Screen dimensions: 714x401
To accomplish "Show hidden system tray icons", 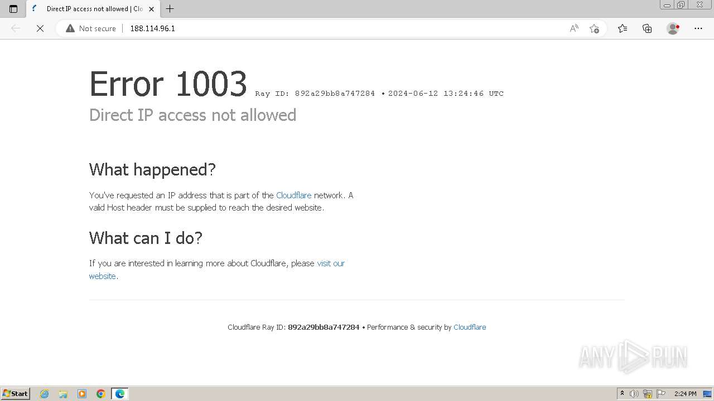I will 623,394.
